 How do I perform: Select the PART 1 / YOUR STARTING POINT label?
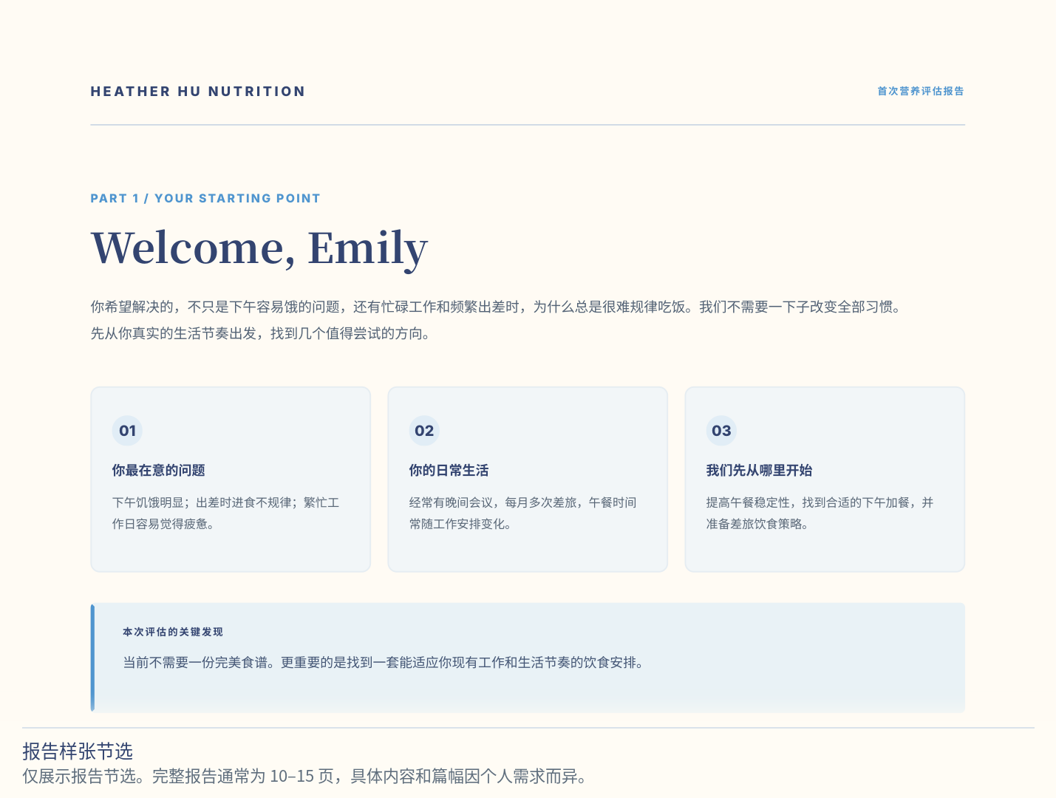(205, 198)
